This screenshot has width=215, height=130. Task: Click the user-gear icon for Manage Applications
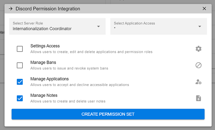198,82
